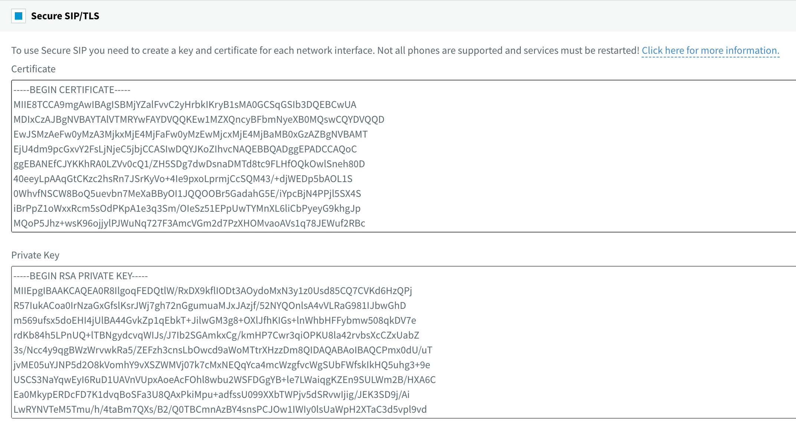Focus the Certificate text area
Viewport: 796px width, 442px height.
pos(404,156)
